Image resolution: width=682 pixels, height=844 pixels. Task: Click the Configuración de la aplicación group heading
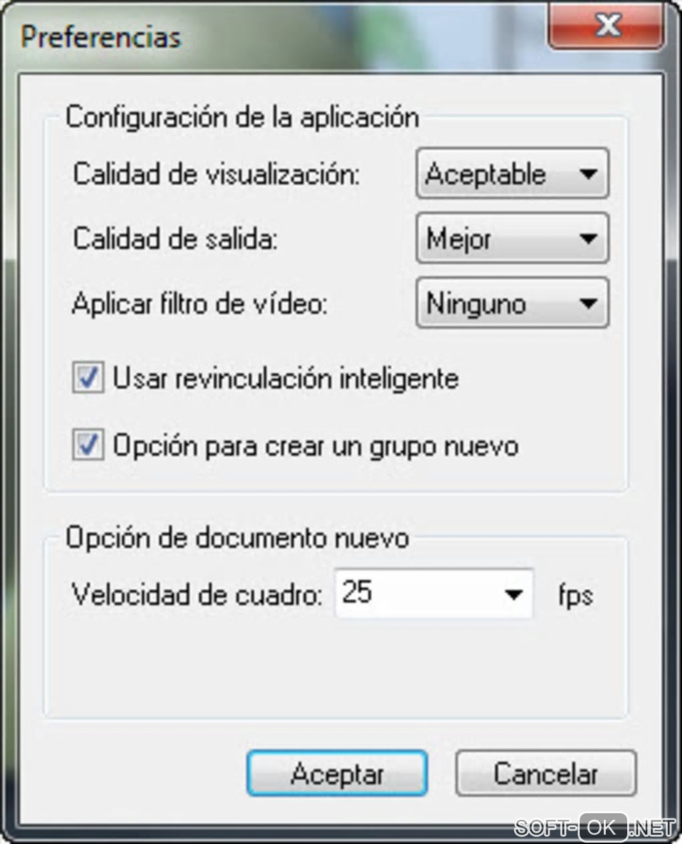[x=243, y=118]
